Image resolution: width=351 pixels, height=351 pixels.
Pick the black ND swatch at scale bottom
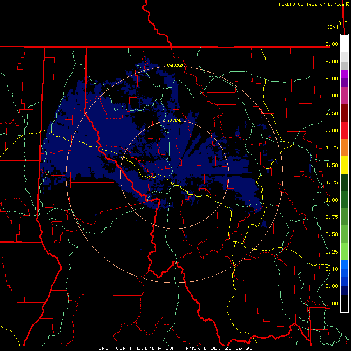click(344, 303)
